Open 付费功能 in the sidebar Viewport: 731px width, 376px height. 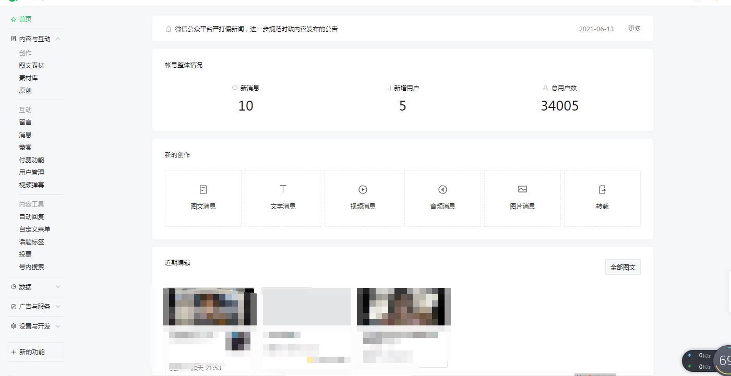(x=32, y=160)
